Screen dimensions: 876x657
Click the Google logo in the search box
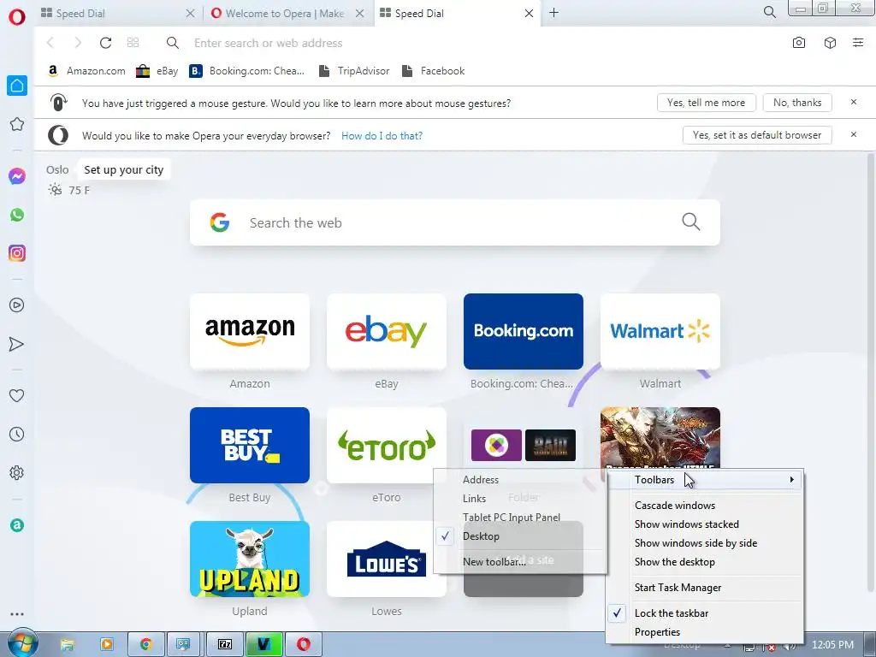coord(220,222)
